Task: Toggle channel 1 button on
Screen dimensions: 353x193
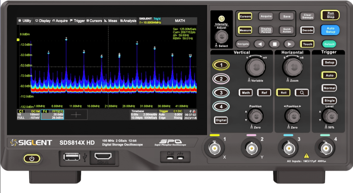Action: click(x=221, y=65)
